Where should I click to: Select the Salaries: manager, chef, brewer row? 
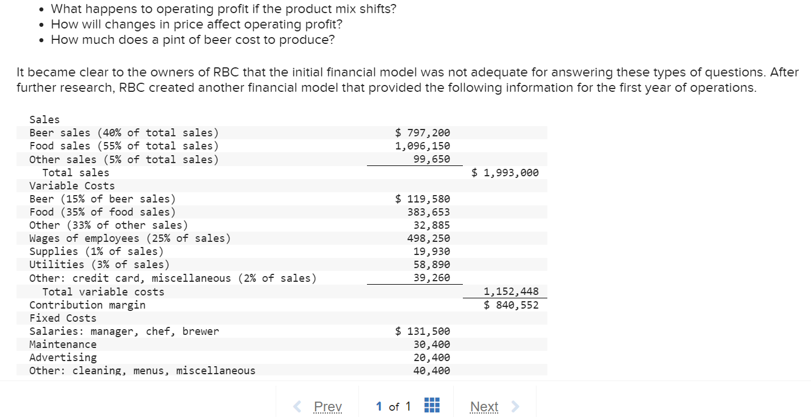(123, 331)
